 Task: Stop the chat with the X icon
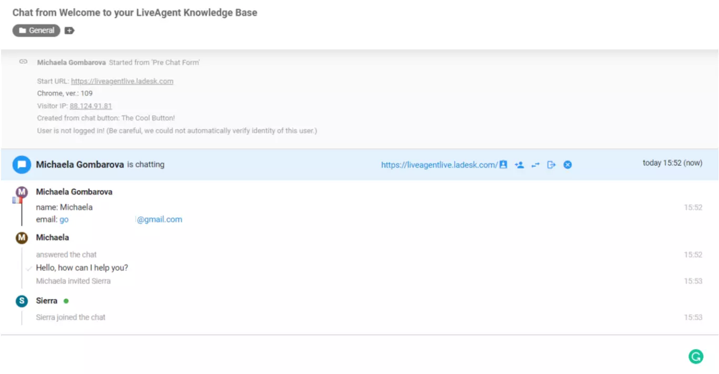[x=567, y=165]
